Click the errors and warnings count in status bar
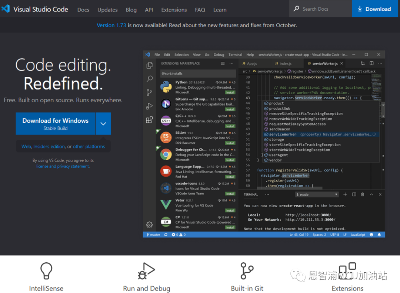This screenshot has height=293, width=400. pos(179,235)
